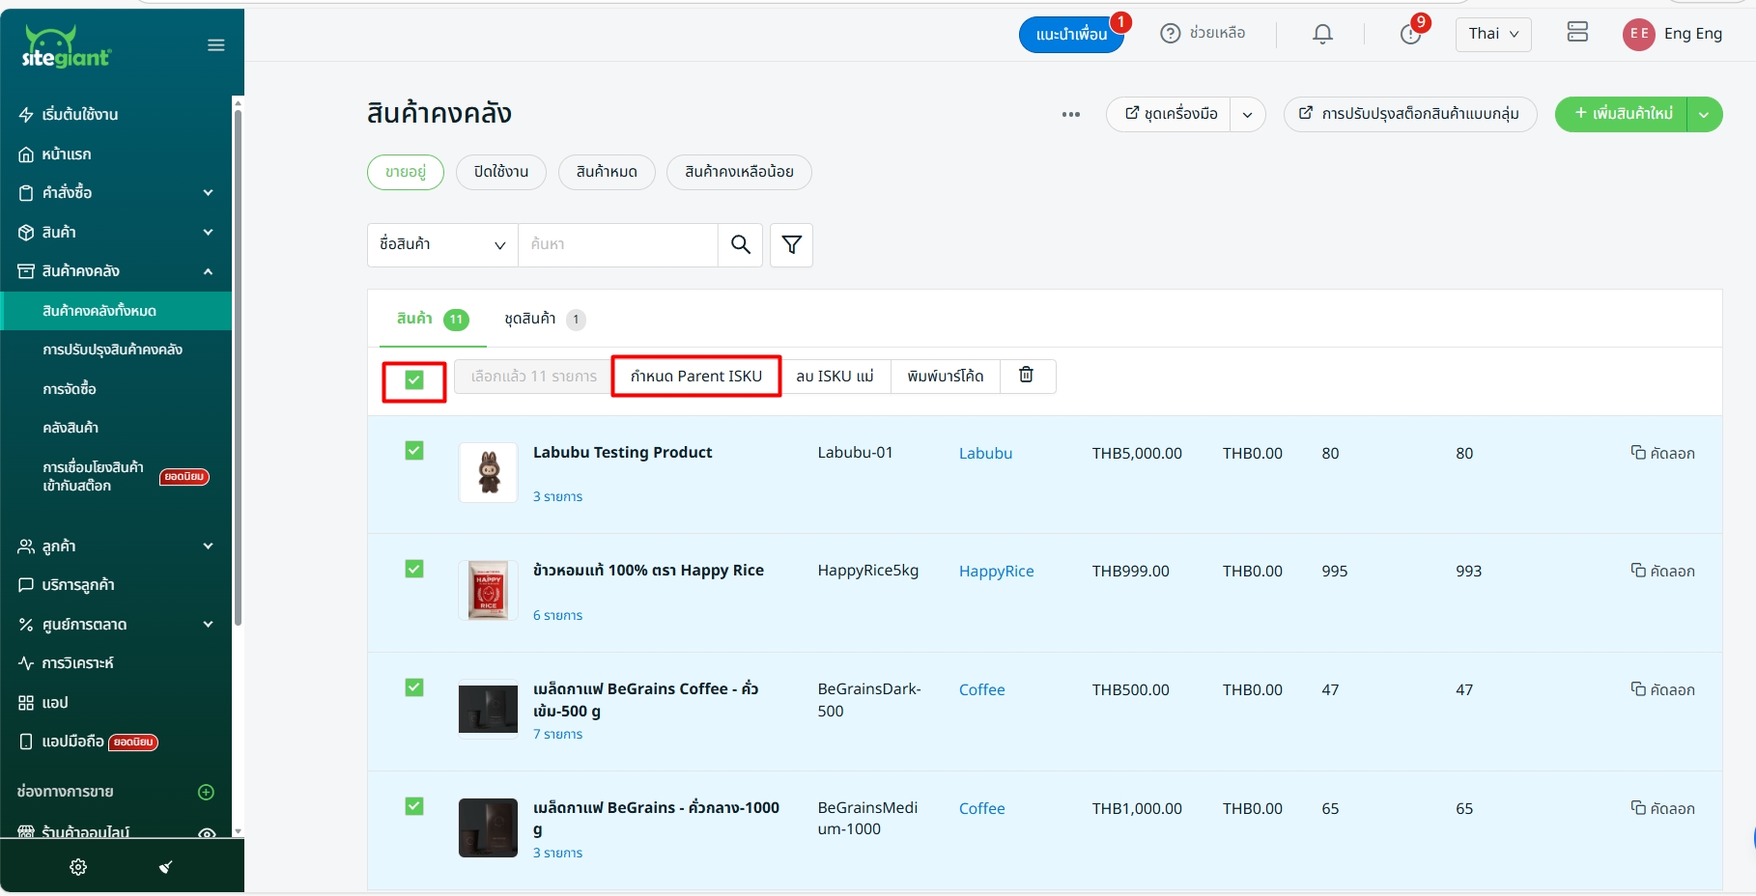
Task: Open settings gear in sidebar bottom
Action: pos(78,867)
